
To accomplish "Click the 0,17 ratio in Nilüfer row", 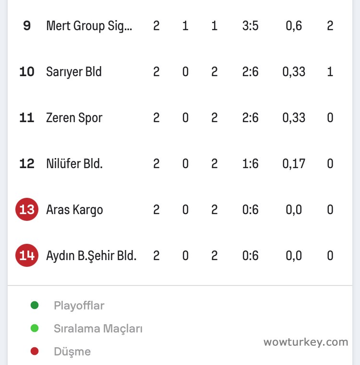I will pos(294,164).
